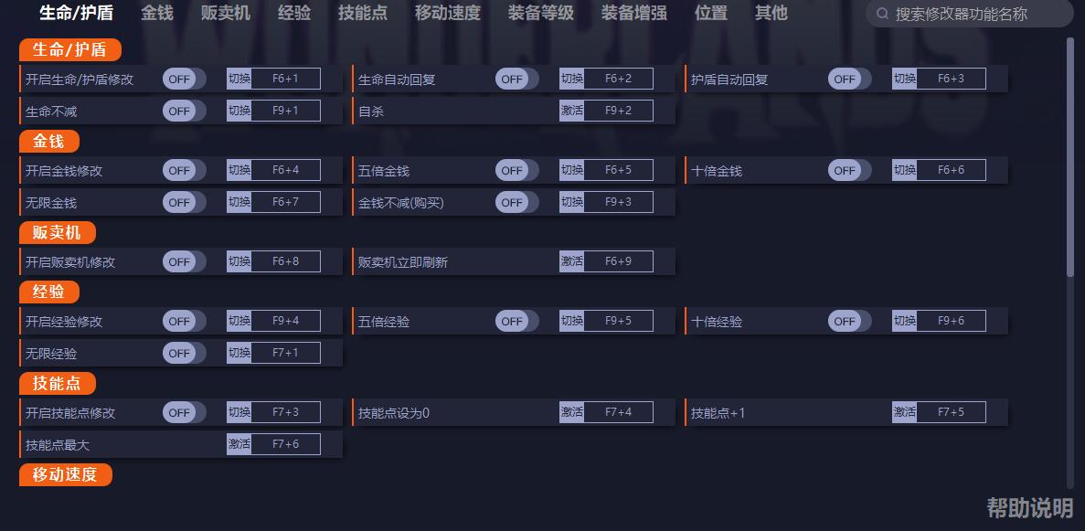Click 切换 button for 护盾自动回复
Viewport: 1085px width, 531px height.
(x=905, y=79)
